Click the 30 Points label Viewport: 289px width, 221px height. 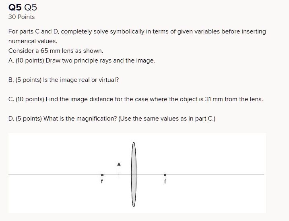pyautogui.click(x=21, y=17)
